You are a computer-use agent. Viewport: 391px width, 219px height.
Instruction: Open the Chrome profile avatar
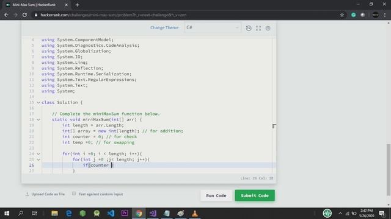click(375, 15)
